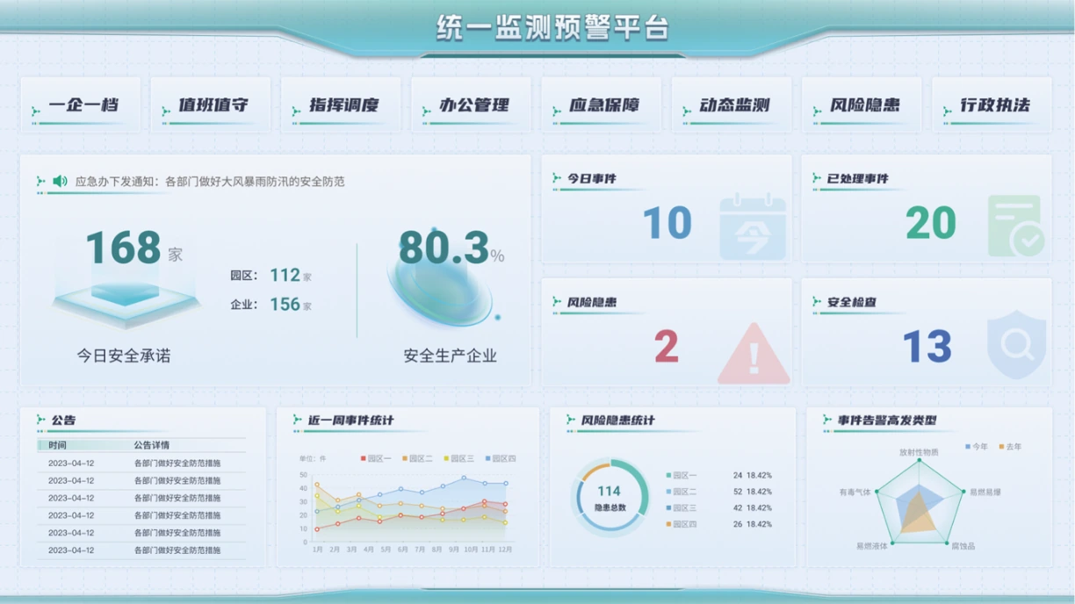1075x604 pixels.
Task: Click the 腐蚀品 radar axis label
Action: click(x=963, y=546)
